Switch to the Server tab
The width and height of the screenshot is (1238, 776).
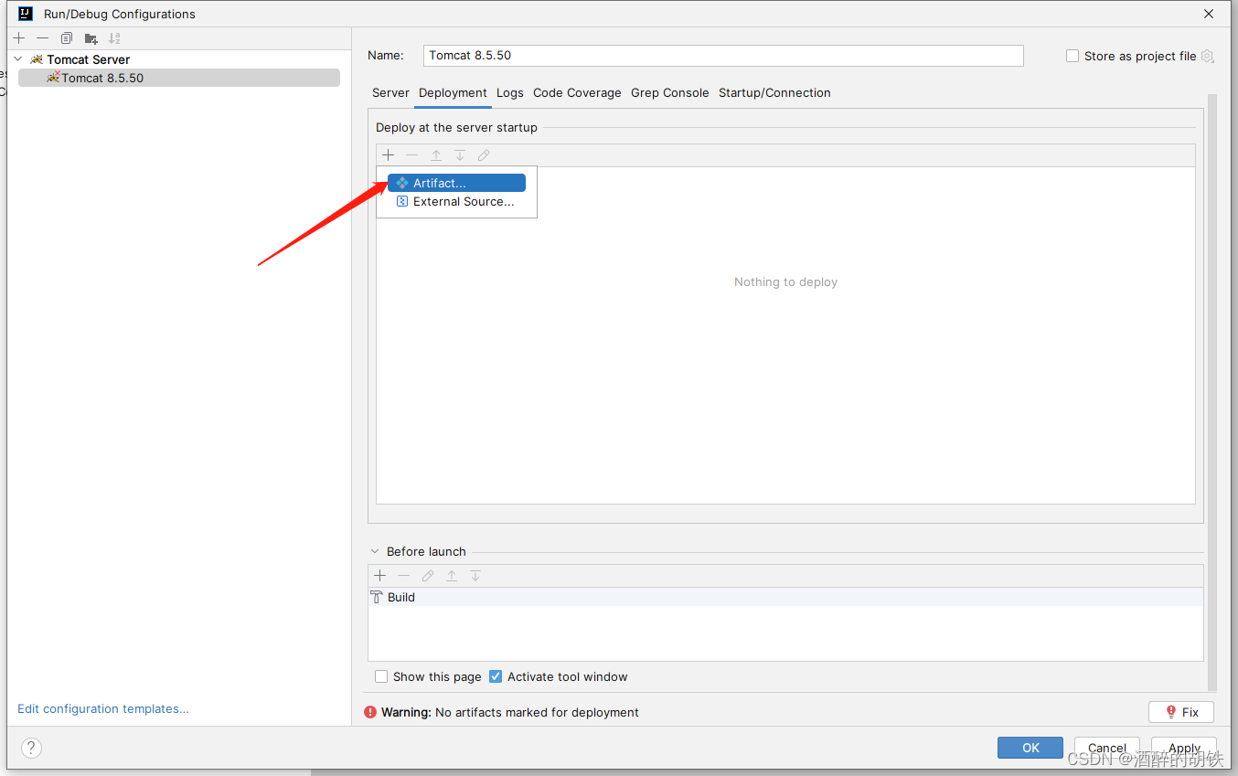click(390, 92)
